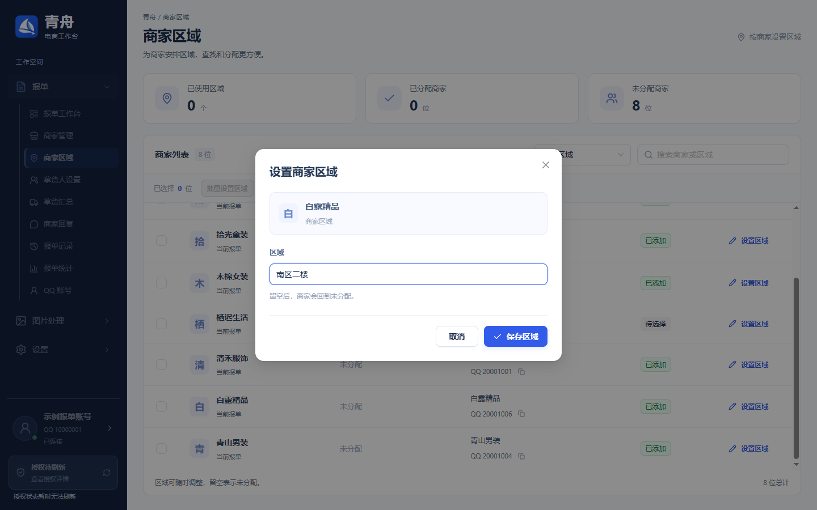Image resolution: width=817 pixels, height=510 pixels.
Task: Click the copy icon next to QQ 20001006
Action: click(521, 414)
